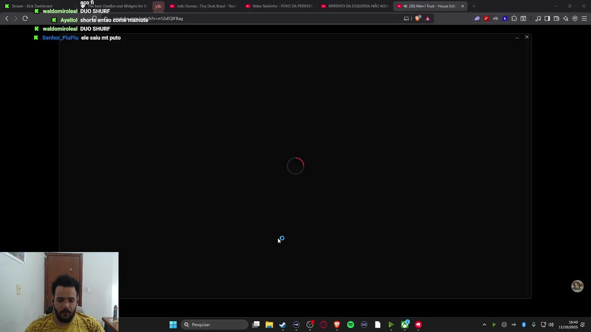Open the red round app in taskbar
Image resolution: width=591 pixels, height=332 pixels.
pos(418,325)
